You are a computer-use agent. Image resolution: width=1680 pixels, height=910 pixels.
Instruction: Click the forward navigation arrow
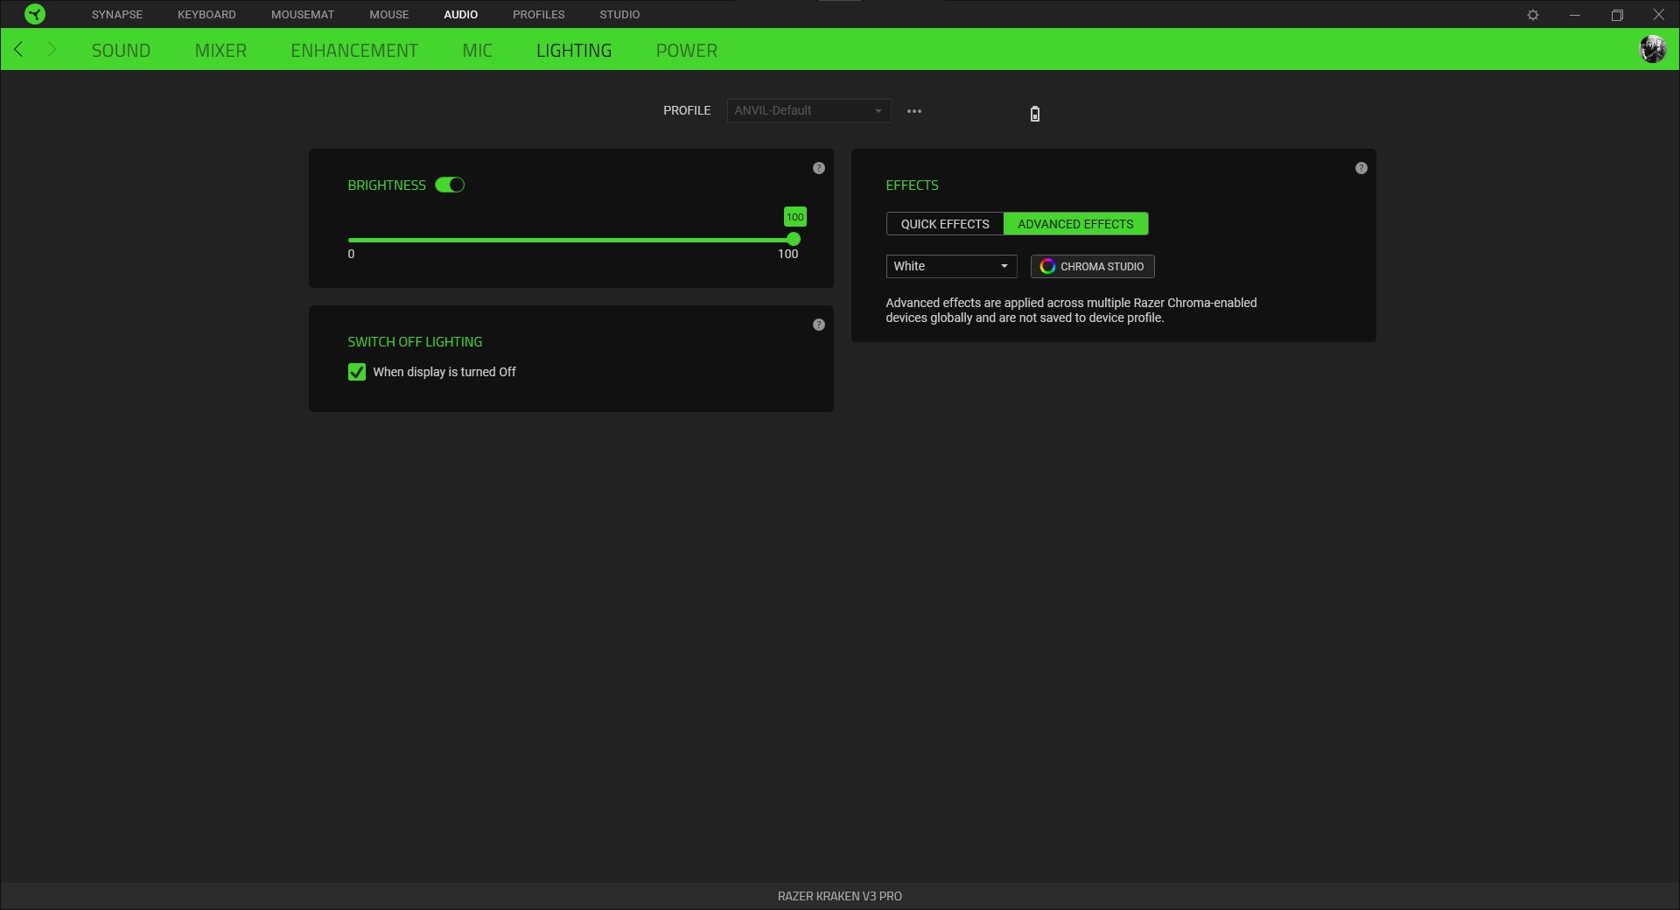tap(52, 49)
